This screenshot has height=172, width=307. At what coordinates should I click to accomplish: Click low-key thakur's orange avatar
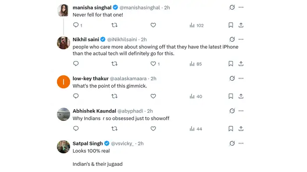coord(64,82)
